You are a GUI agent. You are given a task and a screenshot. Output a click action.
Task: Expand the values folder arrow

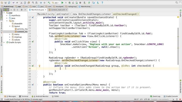point(10,40)
